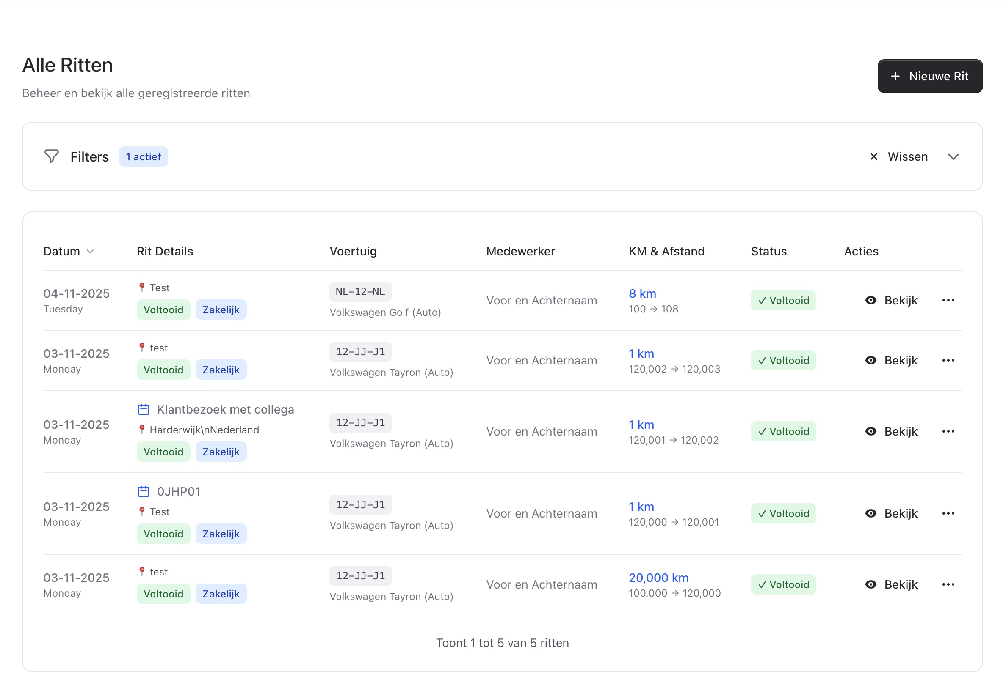Viewport: 1006px width, 685px height.
Task: Click the Medewerker column header
Action: tap(520, 251)
